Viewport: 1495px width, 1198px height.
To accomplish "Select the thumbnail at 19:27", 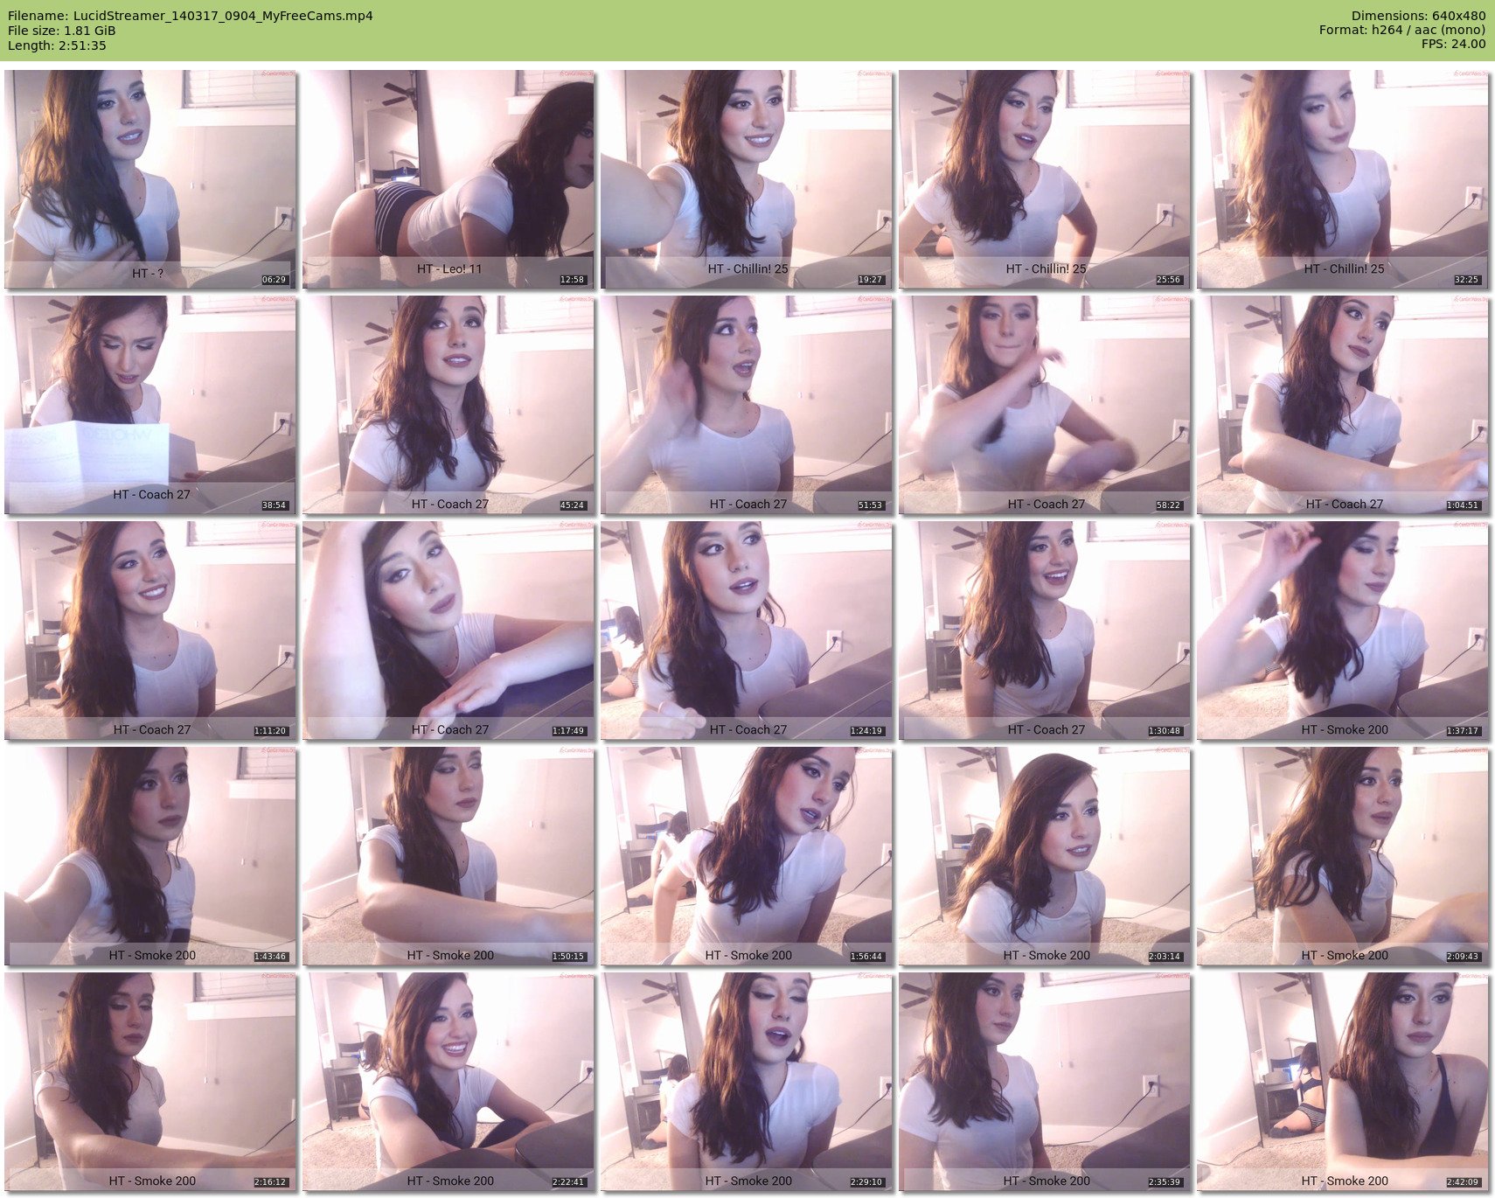I will [746, 179].
